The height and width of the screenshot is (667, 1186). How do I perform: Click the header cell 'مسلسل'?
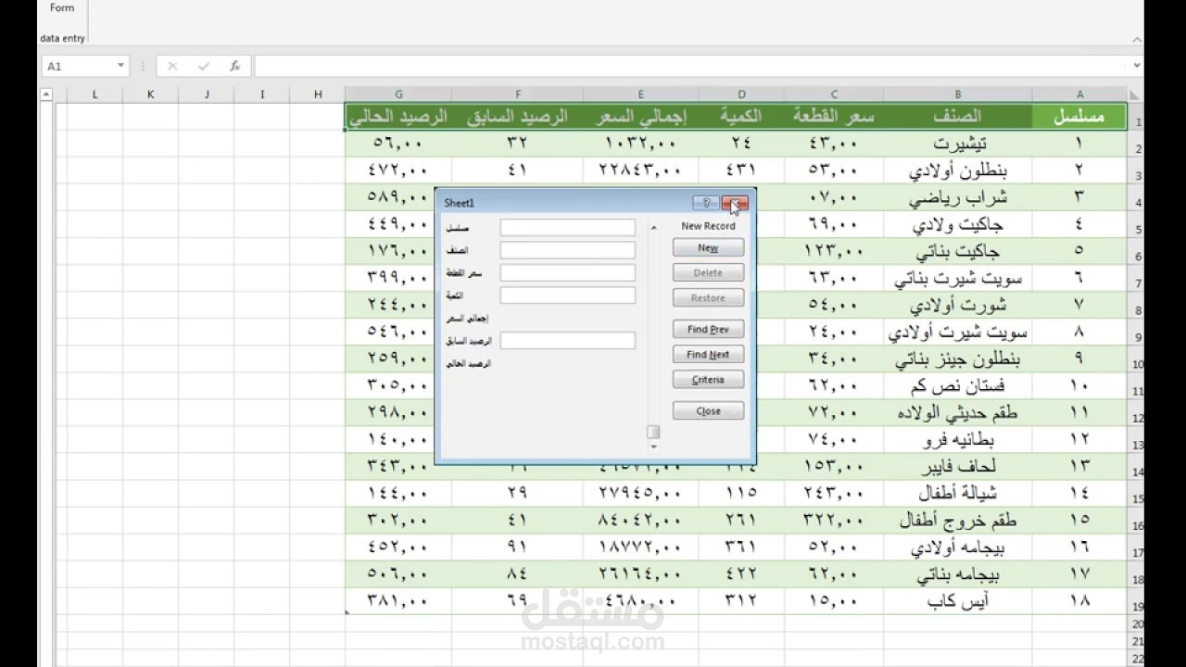pos(1079,117)
